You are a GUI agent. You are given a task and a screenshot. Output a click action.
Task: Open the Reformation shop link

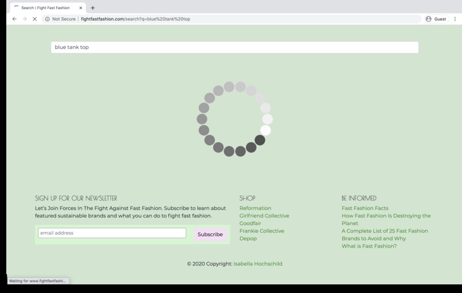[x=255, y=208]
